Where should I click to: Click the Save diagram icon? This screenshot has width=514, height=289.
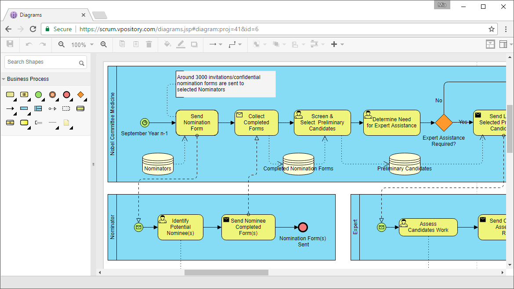point(10,44)
